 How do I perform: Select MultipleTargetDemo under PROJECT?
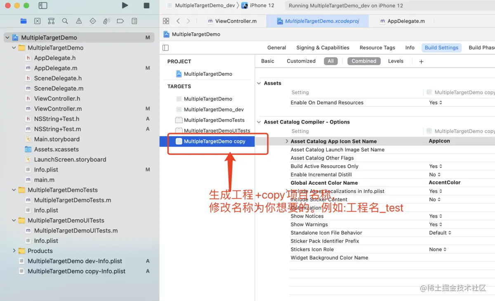pyautogui.click(x=208, y=74)
